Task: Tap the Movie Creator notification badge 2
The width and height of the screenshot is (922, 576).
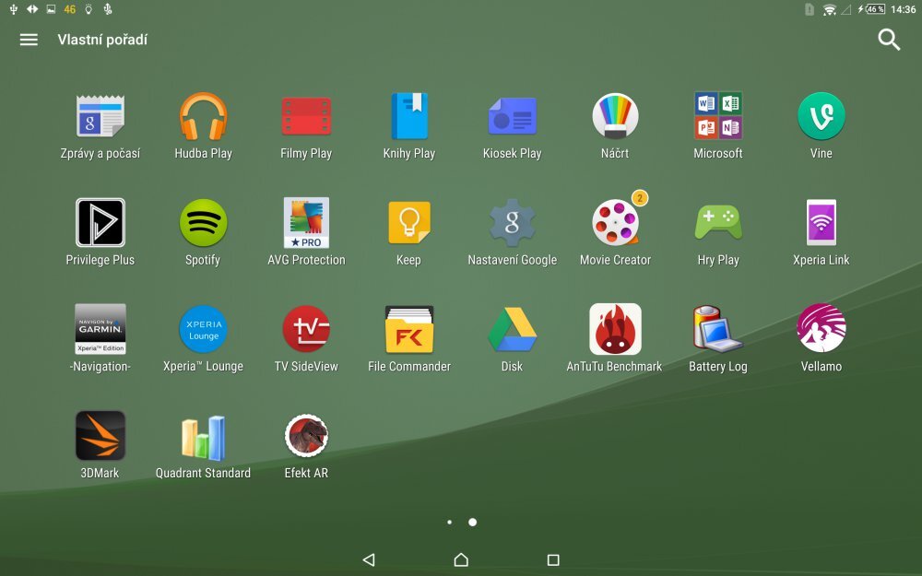Action: [x=640, y=198]
